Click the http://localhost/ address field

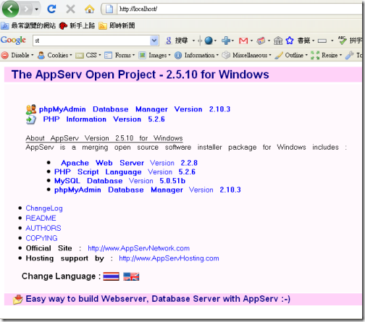click(239, 9)
